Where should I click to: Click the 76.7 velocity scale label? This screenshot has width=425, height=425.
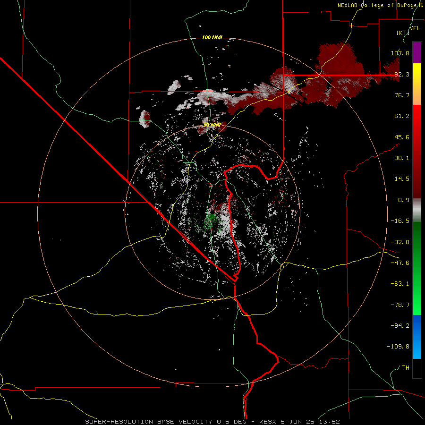[x=402, y=95]
